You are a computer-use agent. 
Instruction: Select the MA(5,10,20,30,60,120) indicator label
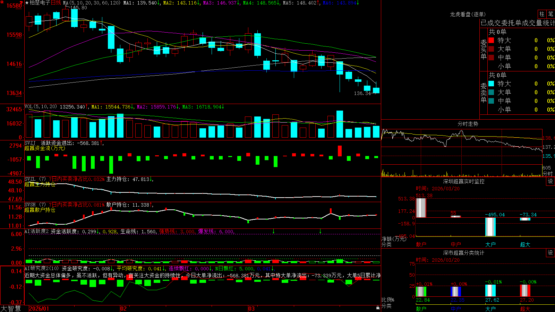pyautogui.click(x=92, y=3)
